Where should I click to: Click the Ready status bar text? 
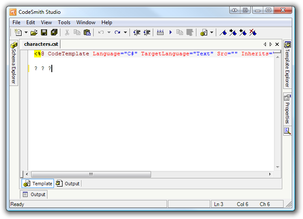(17, 204)
